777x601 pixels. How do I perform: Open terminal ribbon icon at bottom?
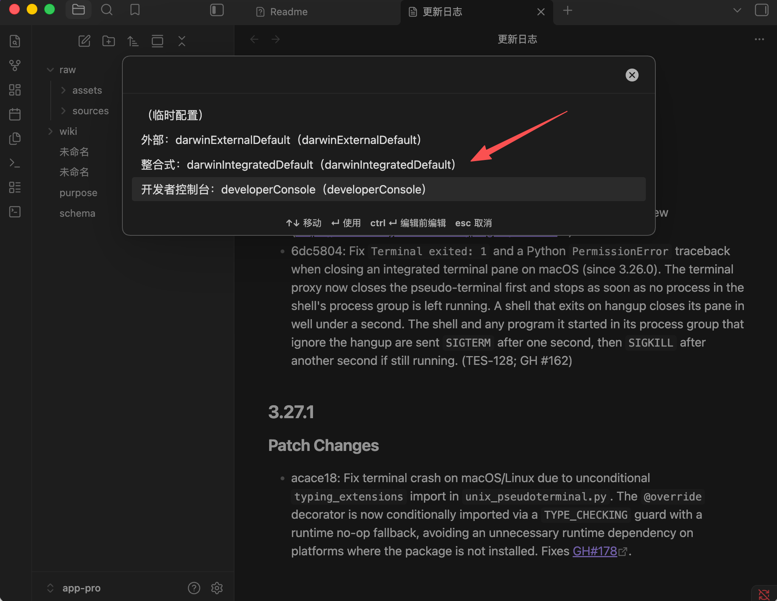click(x=15, y=211)
